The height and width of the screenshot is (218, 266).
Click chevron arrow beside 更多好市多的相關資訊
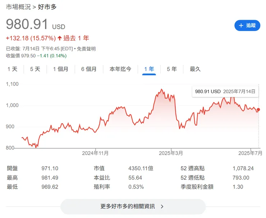click(162, 207)
